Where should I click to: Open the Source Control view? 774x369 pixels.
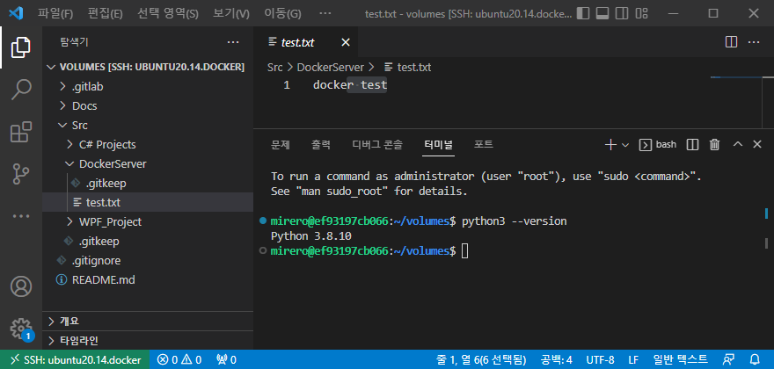click(x=21, y=175)
